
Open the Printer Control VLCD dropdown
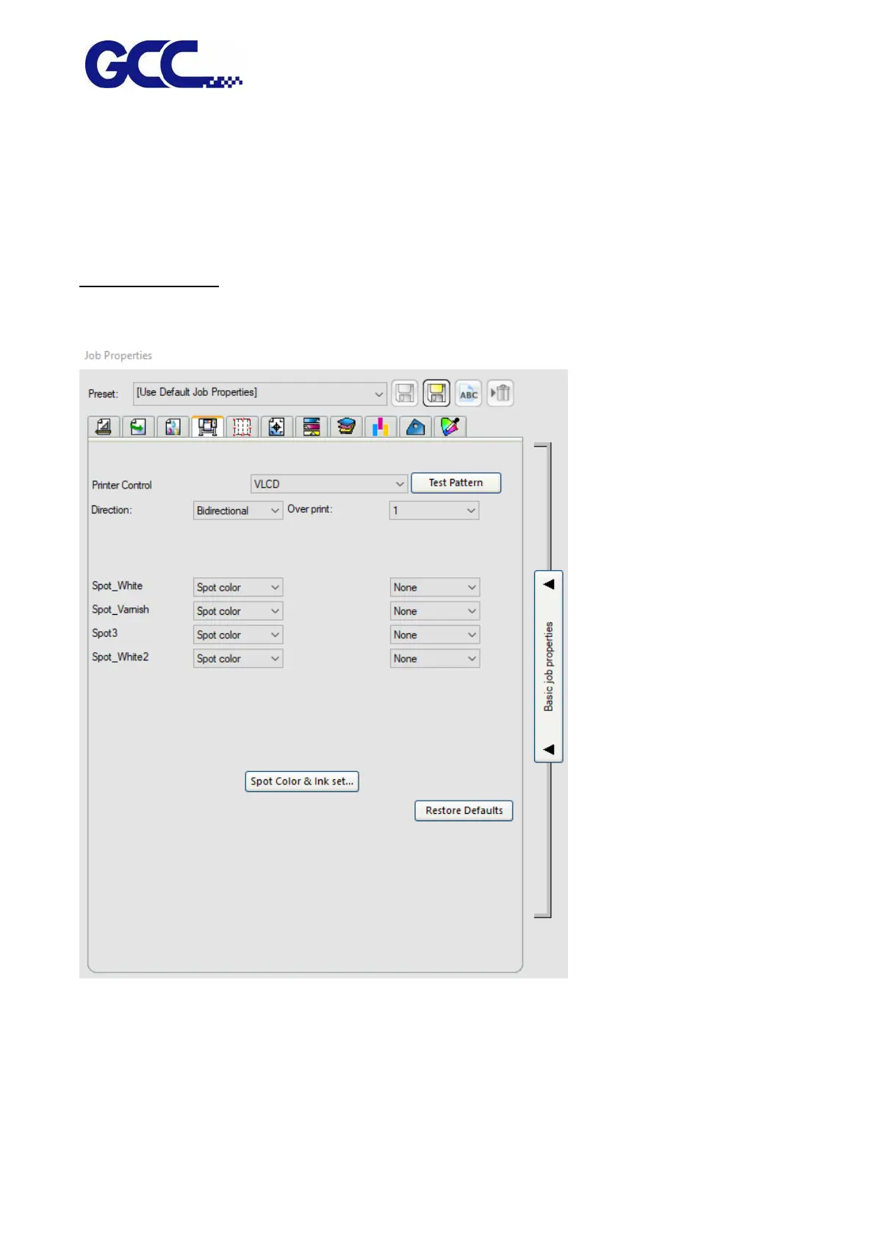pos(329,484)
